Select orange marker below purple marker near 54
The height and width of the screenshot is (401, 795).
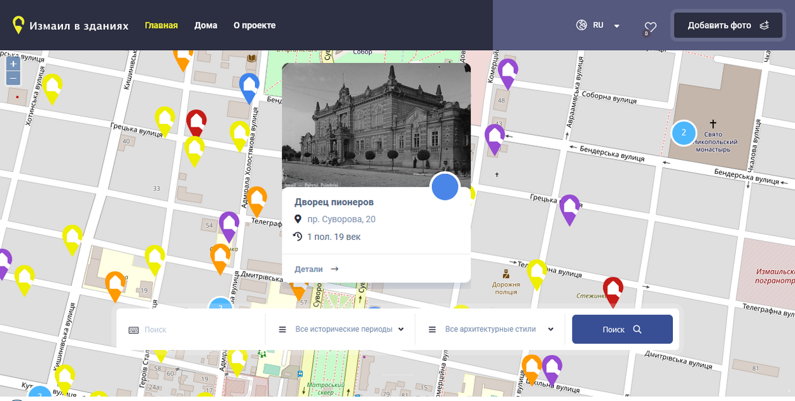point(220,258)
